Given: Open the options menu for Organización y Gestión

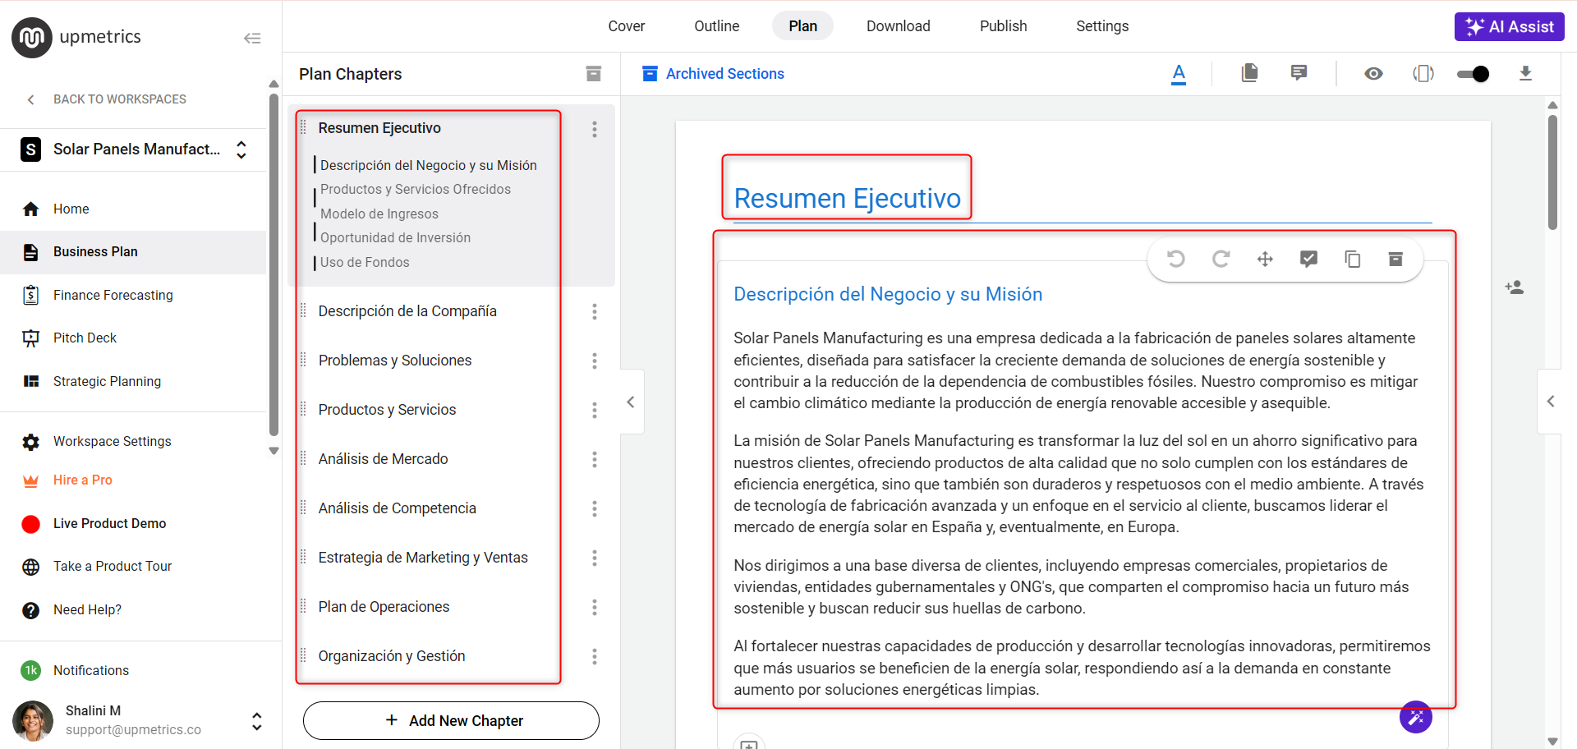Looking at the screenshot, I should (x=595, y=657).
